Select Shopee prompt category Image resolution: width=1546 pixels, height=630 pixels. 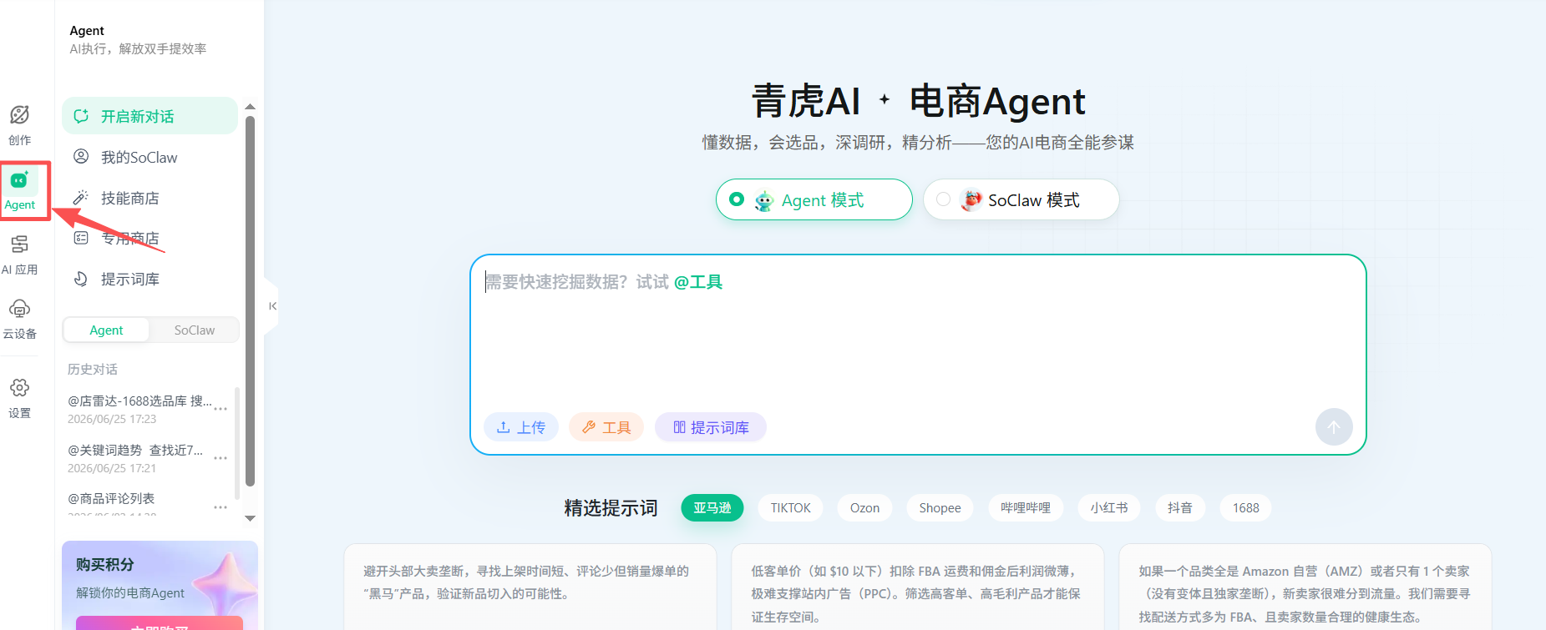coord(940,507)
